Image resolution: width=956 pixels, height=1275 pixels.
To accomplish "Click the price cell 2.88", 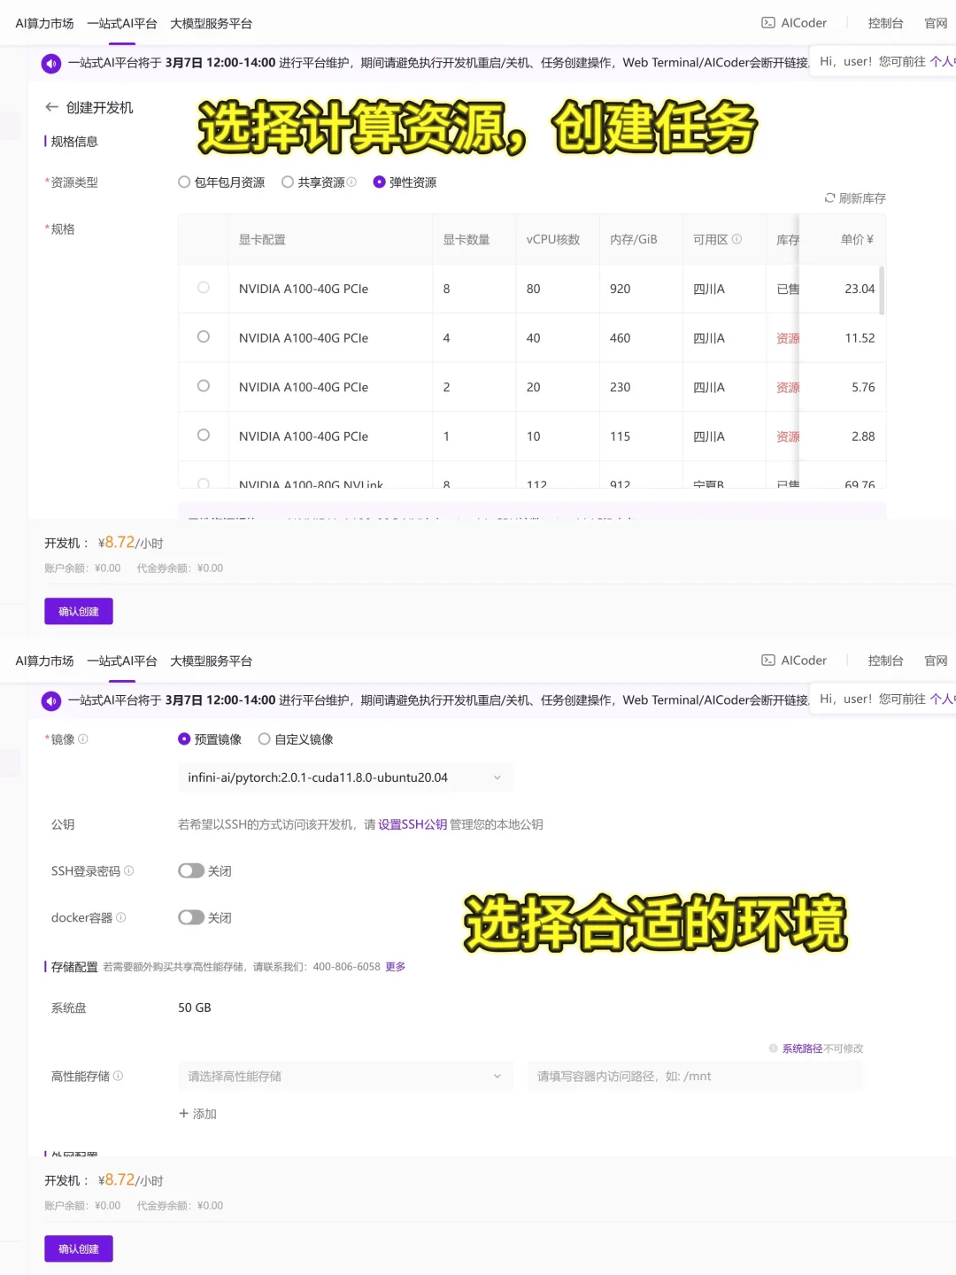I will (863, 437).
